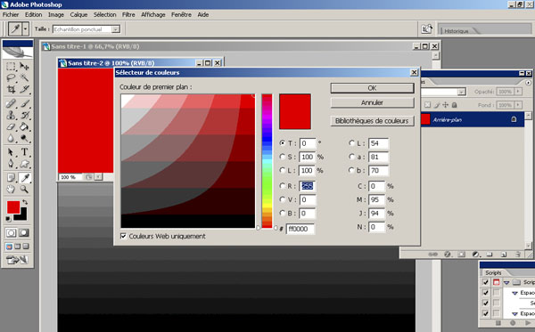
Task: Select L radio beside value 54
Action: 351,143
